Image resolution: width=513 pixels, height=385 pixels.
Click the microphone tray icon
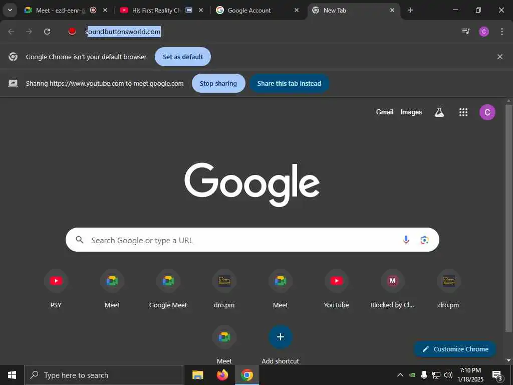click(424, 375)
